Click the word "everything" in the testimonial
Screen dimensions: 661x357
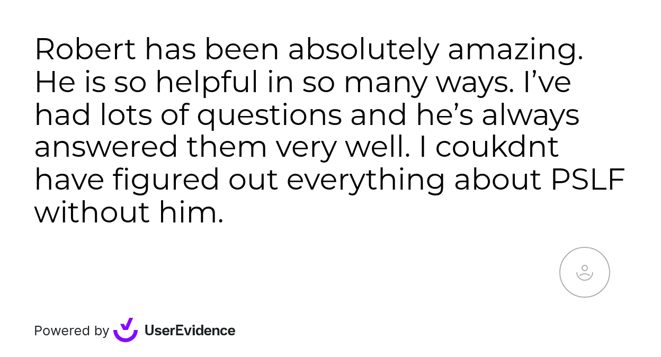click(x=365, y=180)
